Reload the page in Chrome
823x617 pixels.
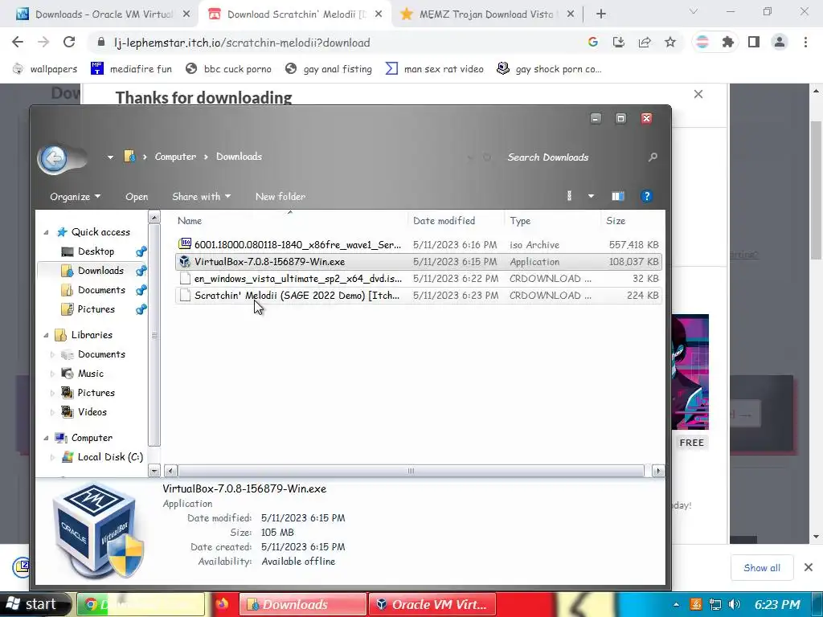click(x=69, y=43)
